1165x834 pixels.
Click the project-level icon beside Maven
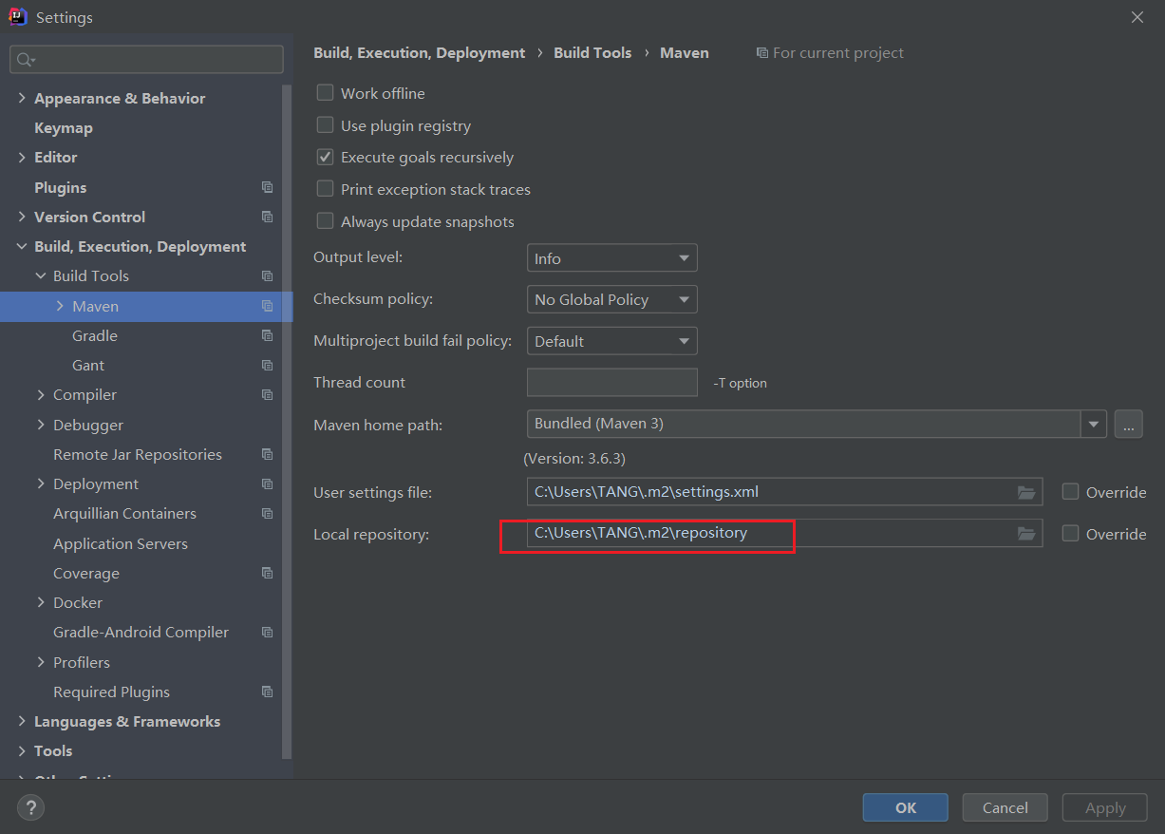point(268,307)
